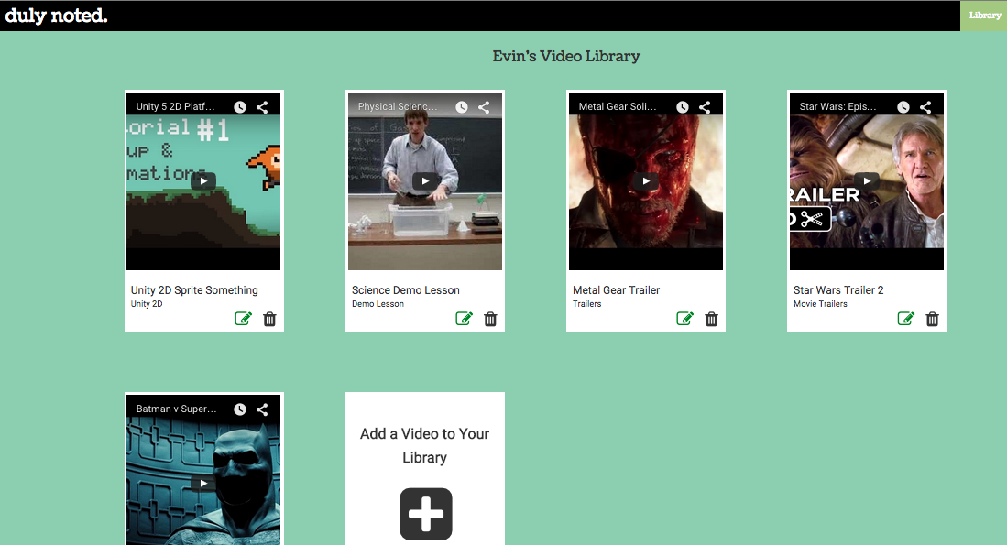Edit the Unity 2D Sprite Something video
The width and height of the screenshot is (1007, 545).
(x=243, y=319)
